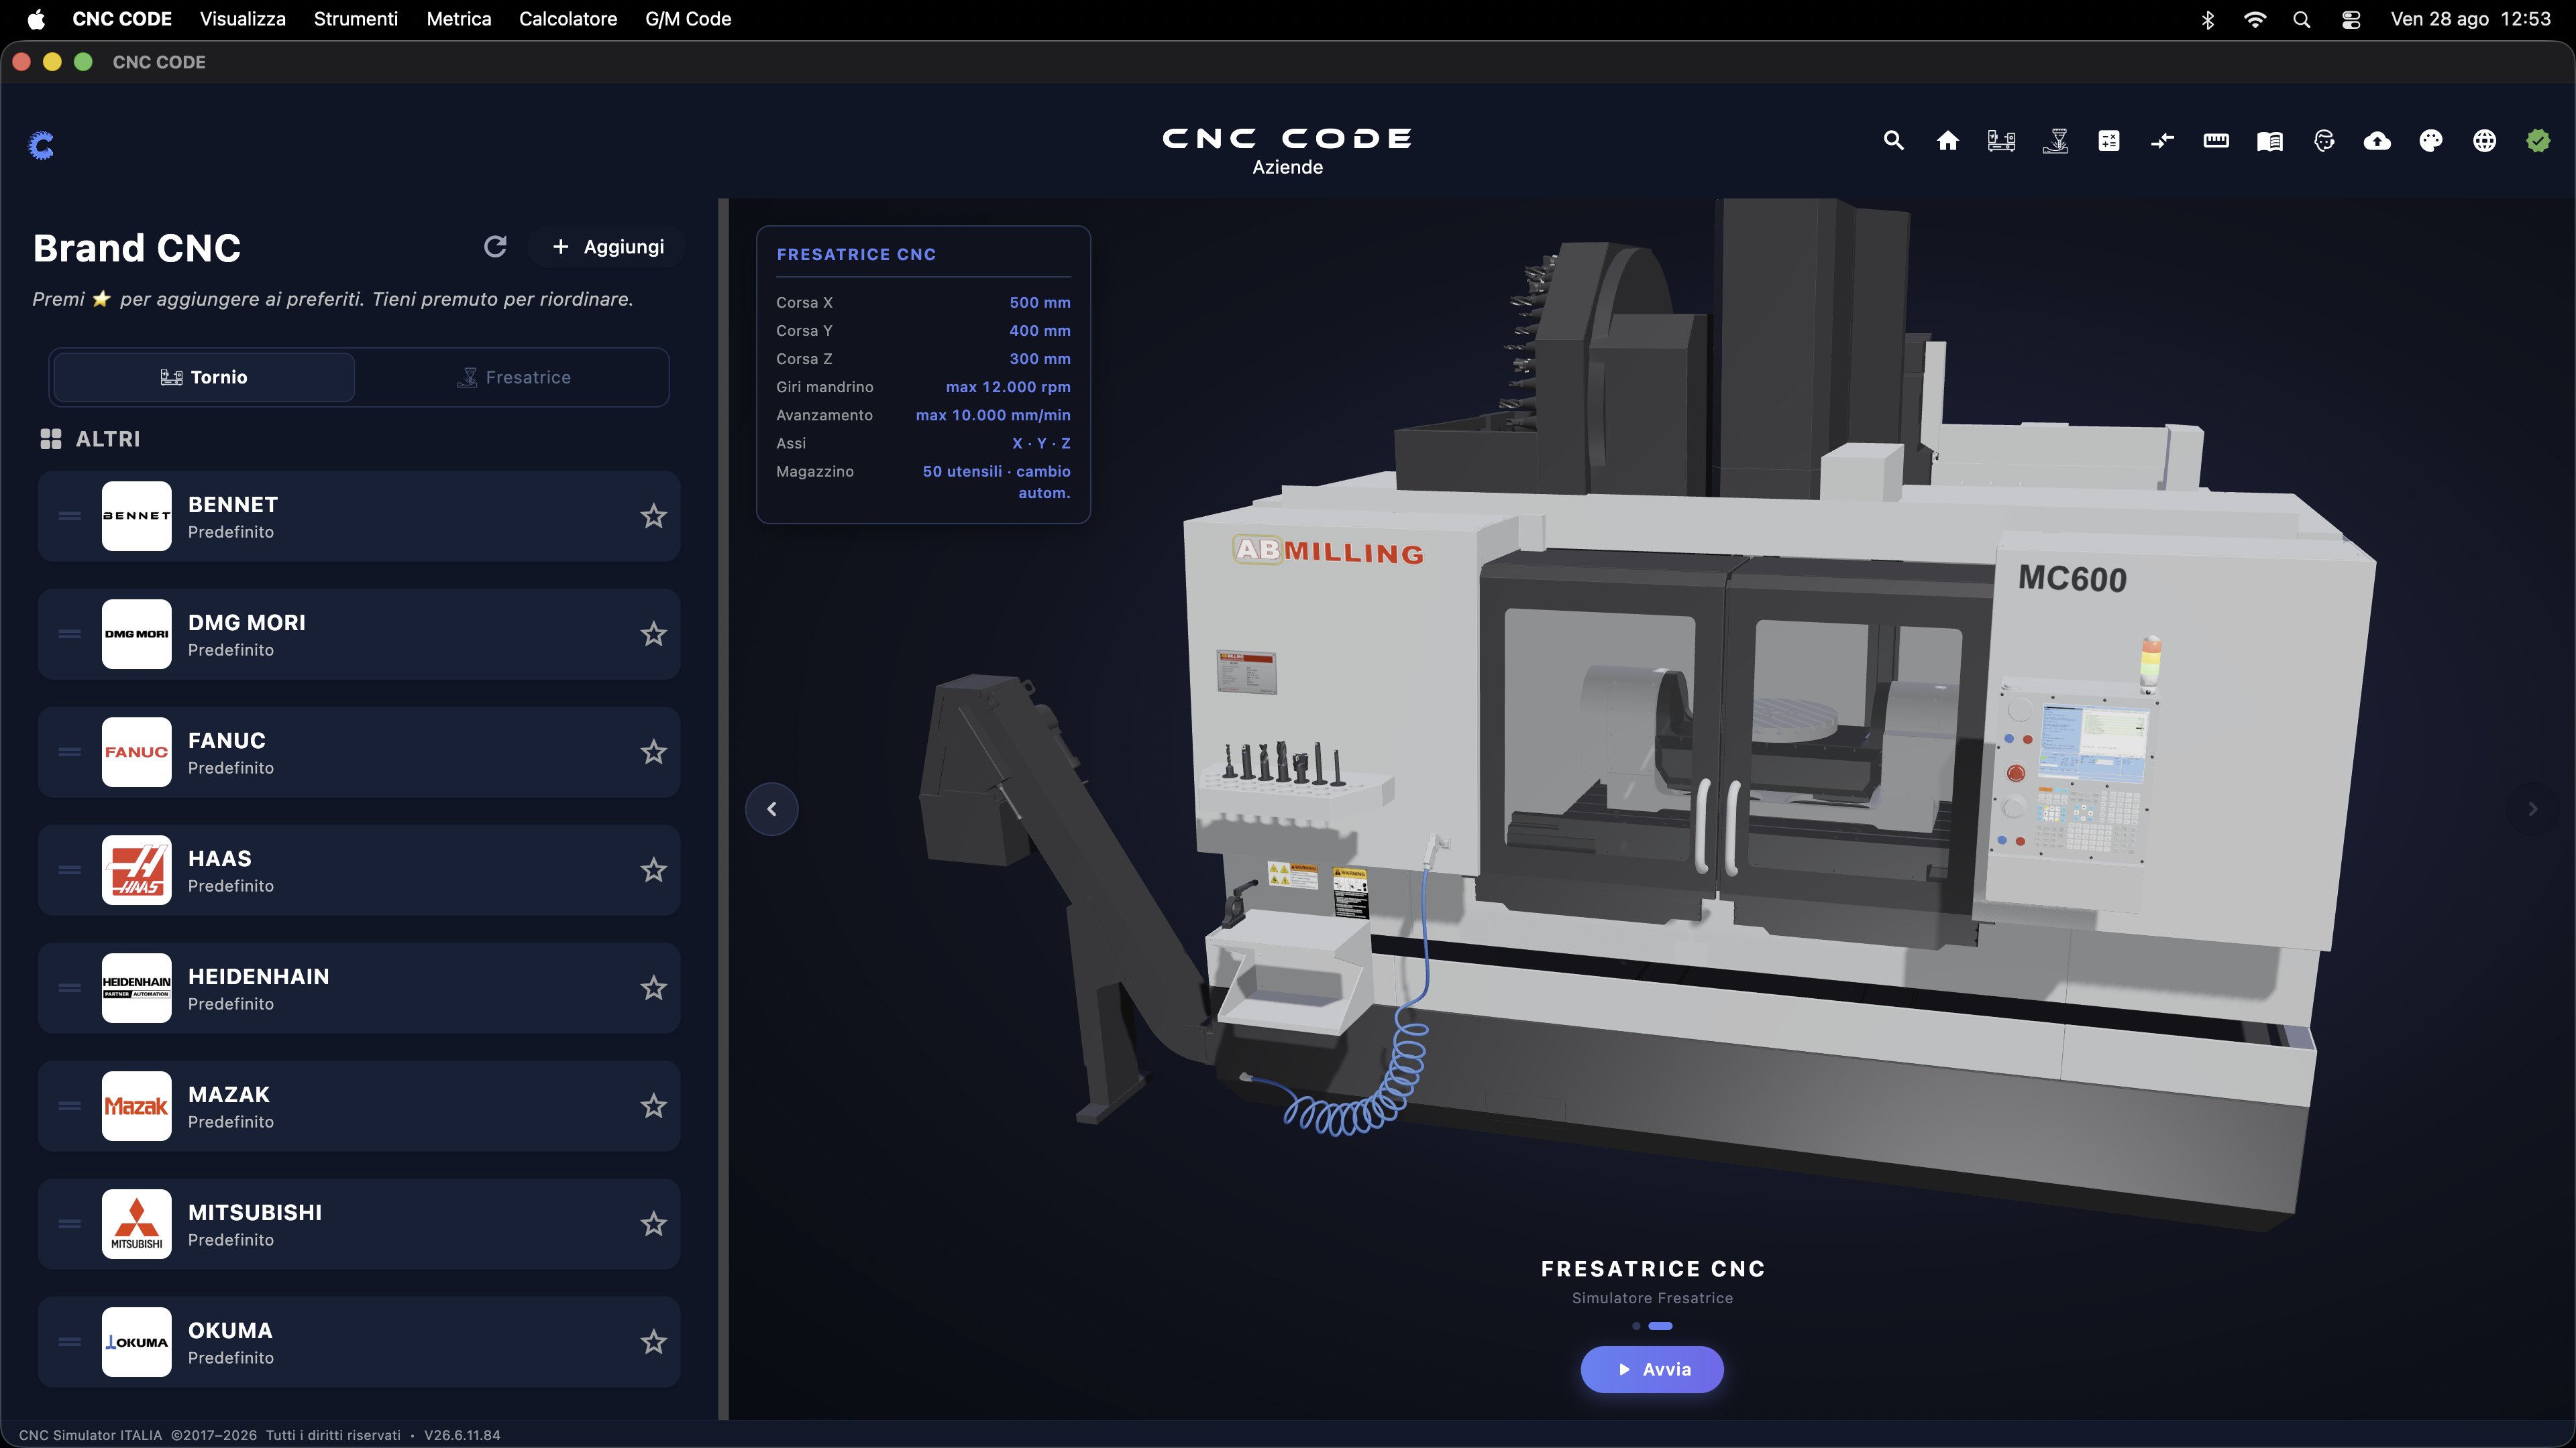The height and width of the screenshot is (1448, 2576).
Task: Show previous machine with left chevron
Action: coord(772,808)
